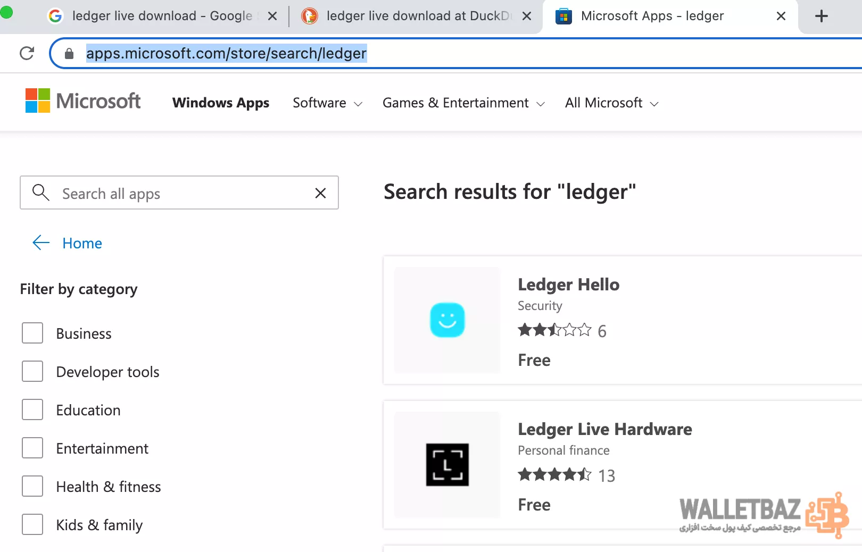Clear the app search box with X
Screen dimensions: 862x552
click(x=320, y=193)
